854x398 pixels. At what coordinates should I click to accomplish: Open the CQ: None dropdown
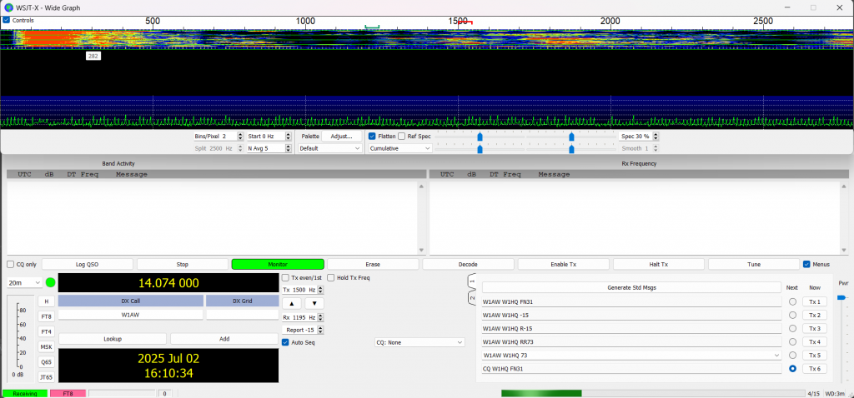419,342
